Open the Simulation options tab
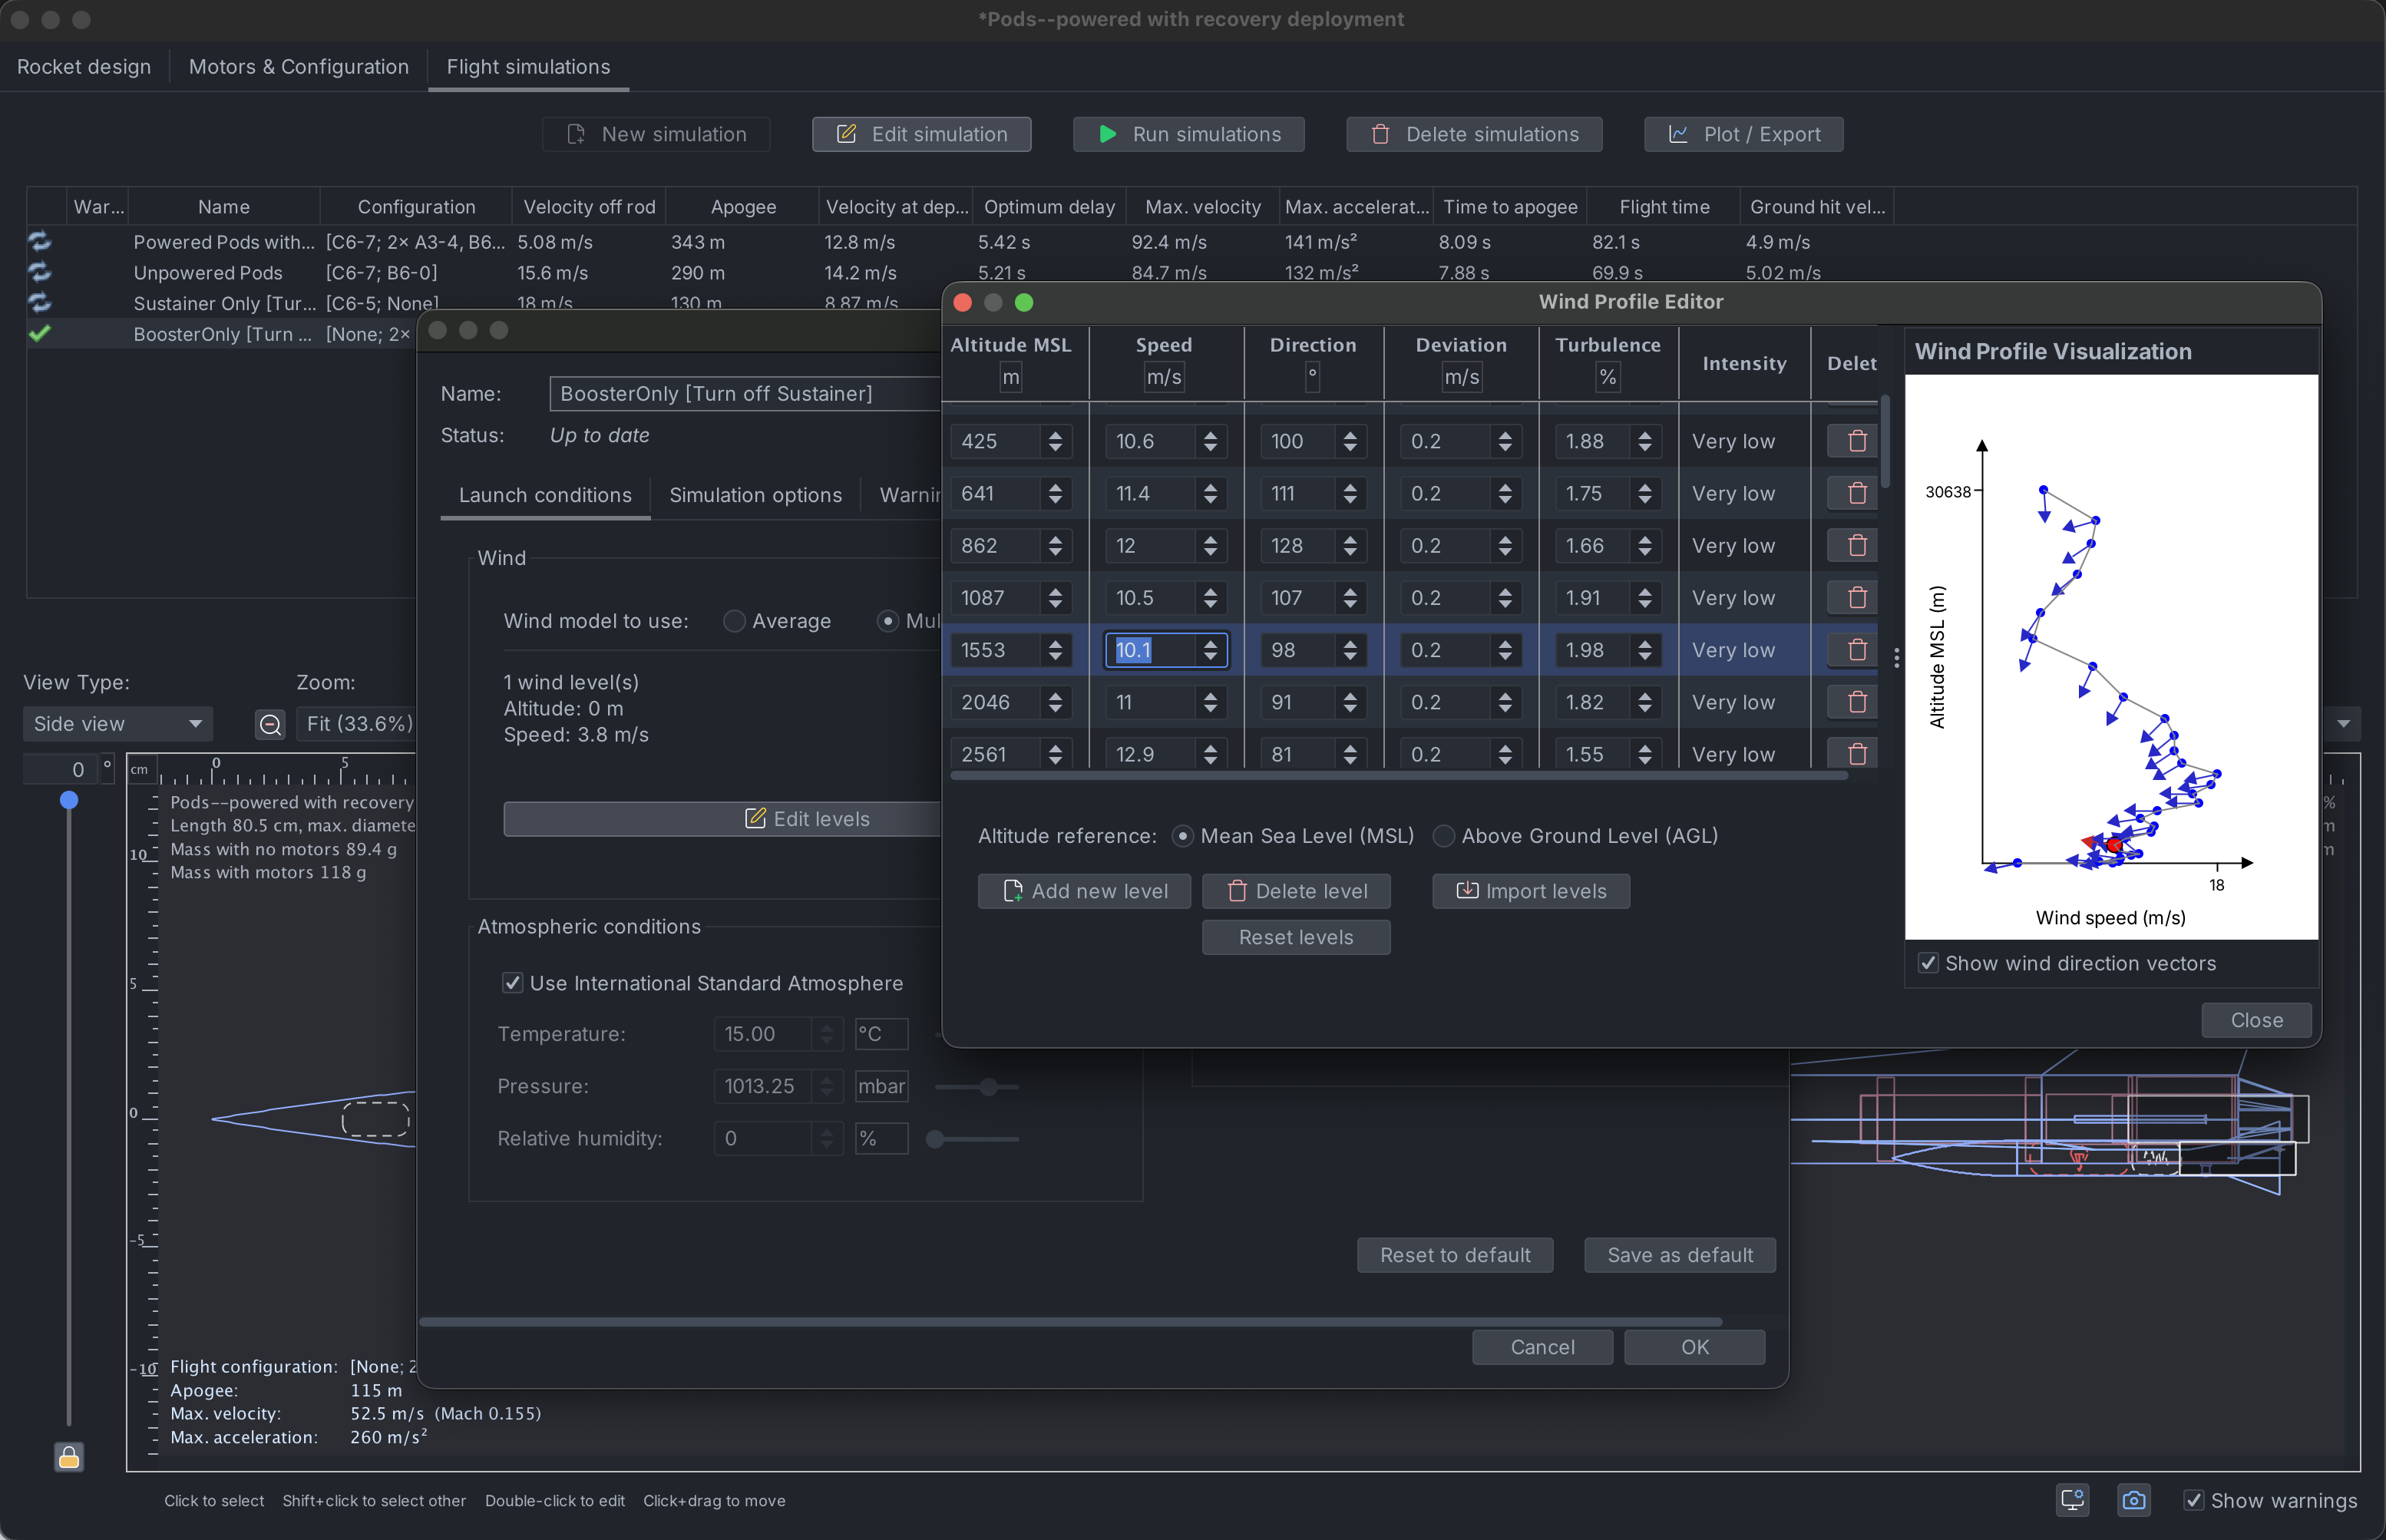Viewport: 2386px width, 1540px height. tap(755, 495)
